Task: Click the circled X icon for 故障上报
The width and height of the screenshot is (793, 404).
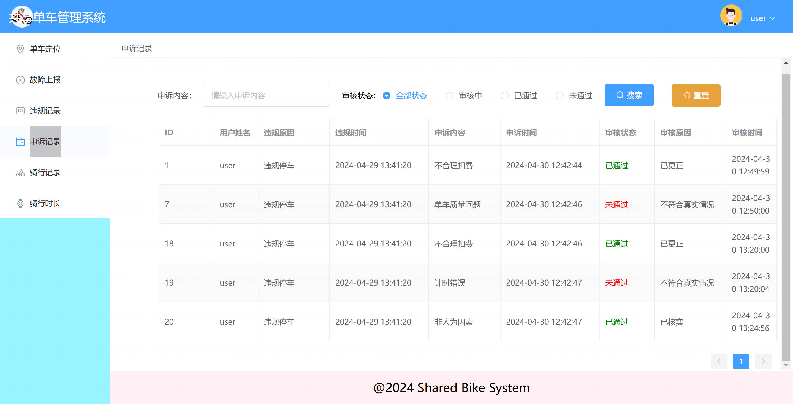Action: pos(20,80)
